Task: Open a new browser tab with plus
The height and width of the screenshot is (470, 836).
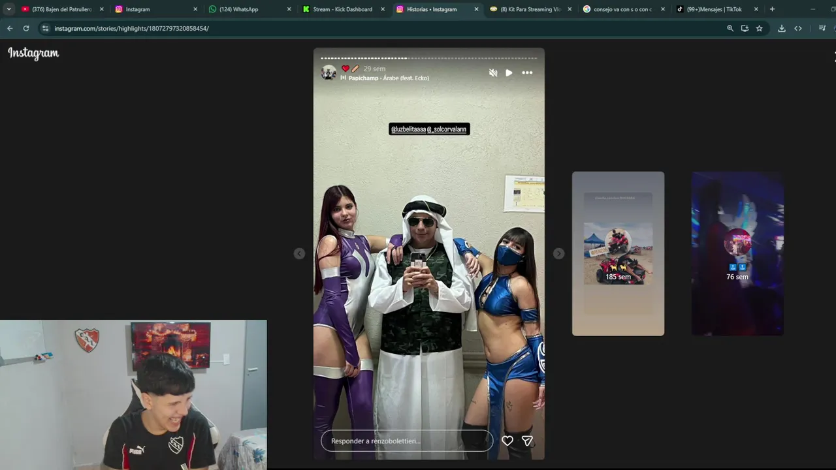Action: click(772, 9)
